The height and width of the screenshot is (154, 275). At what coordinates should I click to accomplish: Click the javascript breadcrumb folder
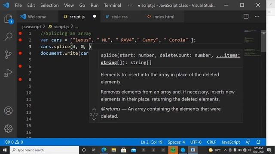31,27
